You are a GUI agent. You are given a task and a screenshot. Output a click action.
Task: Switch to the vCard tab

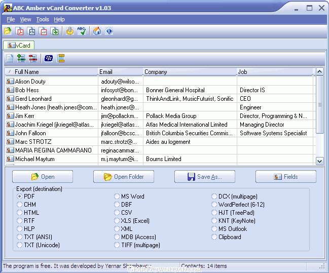click(x=19, y=45)
